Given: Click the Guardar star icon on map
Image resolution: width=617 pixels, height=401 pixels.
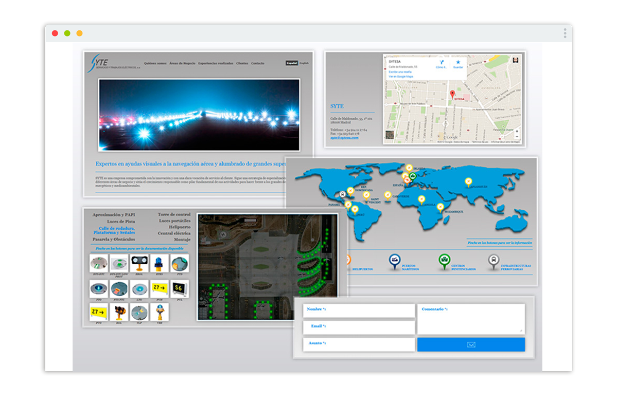Looking at the screenshot, I should tap(458, 62).
